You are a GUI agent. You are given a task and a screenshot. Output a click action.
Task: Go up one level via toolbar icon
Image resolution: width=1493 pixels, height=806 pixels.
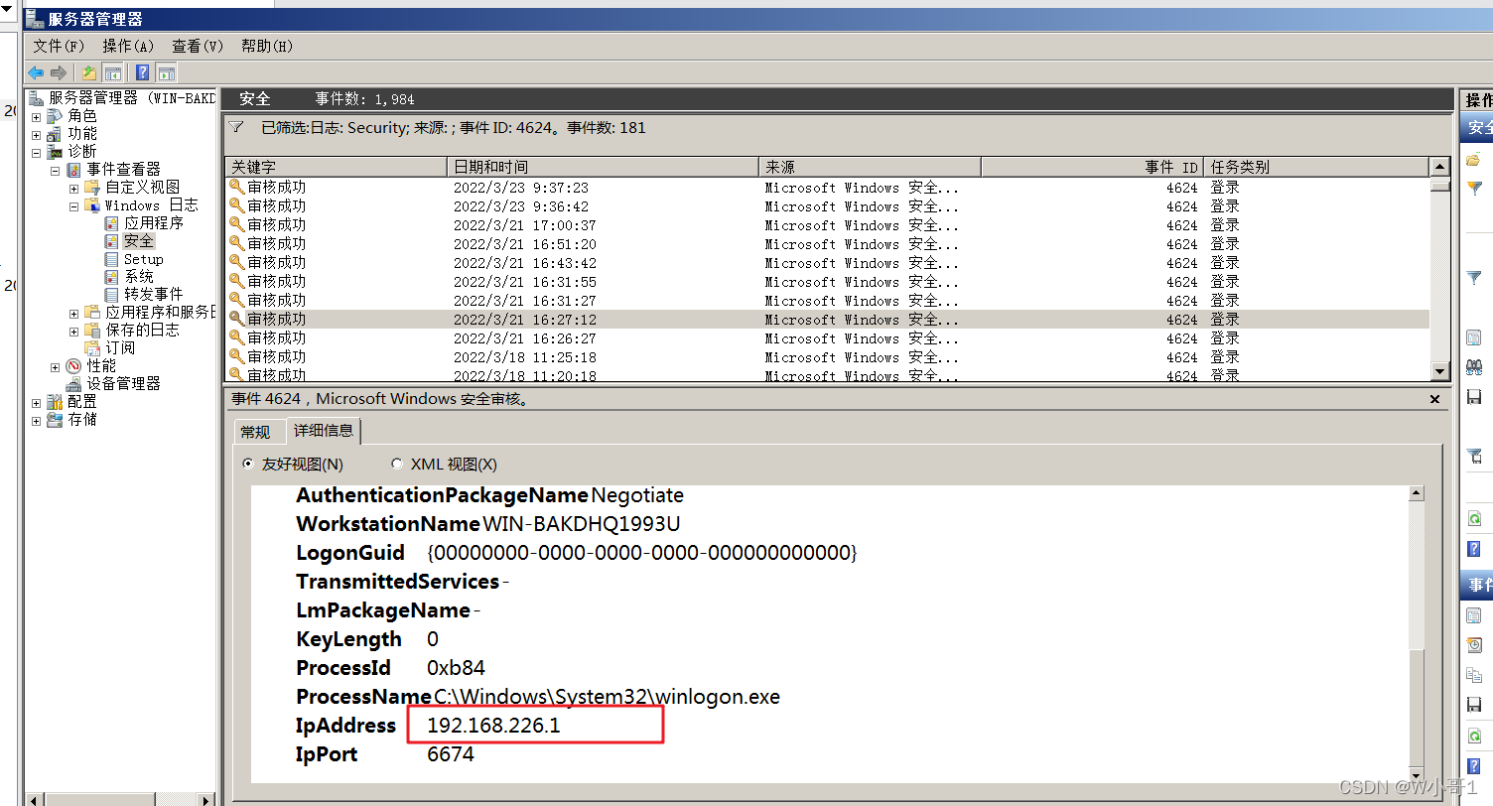[89, 72]
